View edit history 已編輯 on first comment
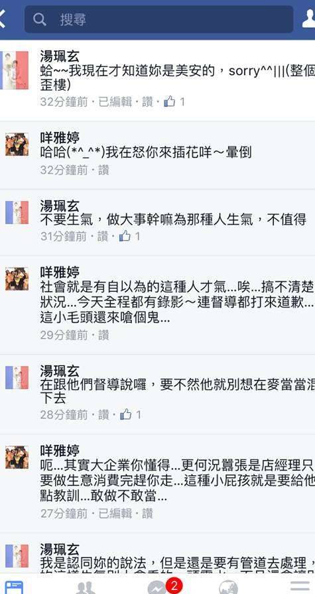Viewport: 315px width, 594px height. (x=115, y=101)
